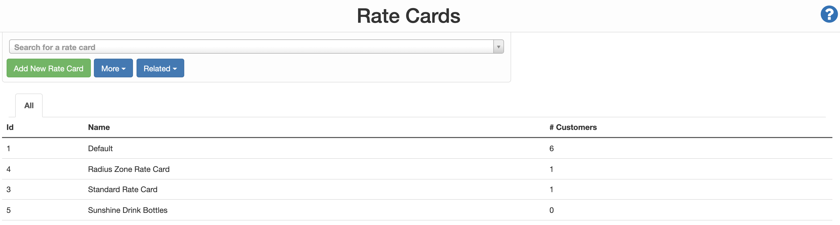Click the Add New Rate Card button
This screenshot has height=225, width=840.
(x=48, y=68)
